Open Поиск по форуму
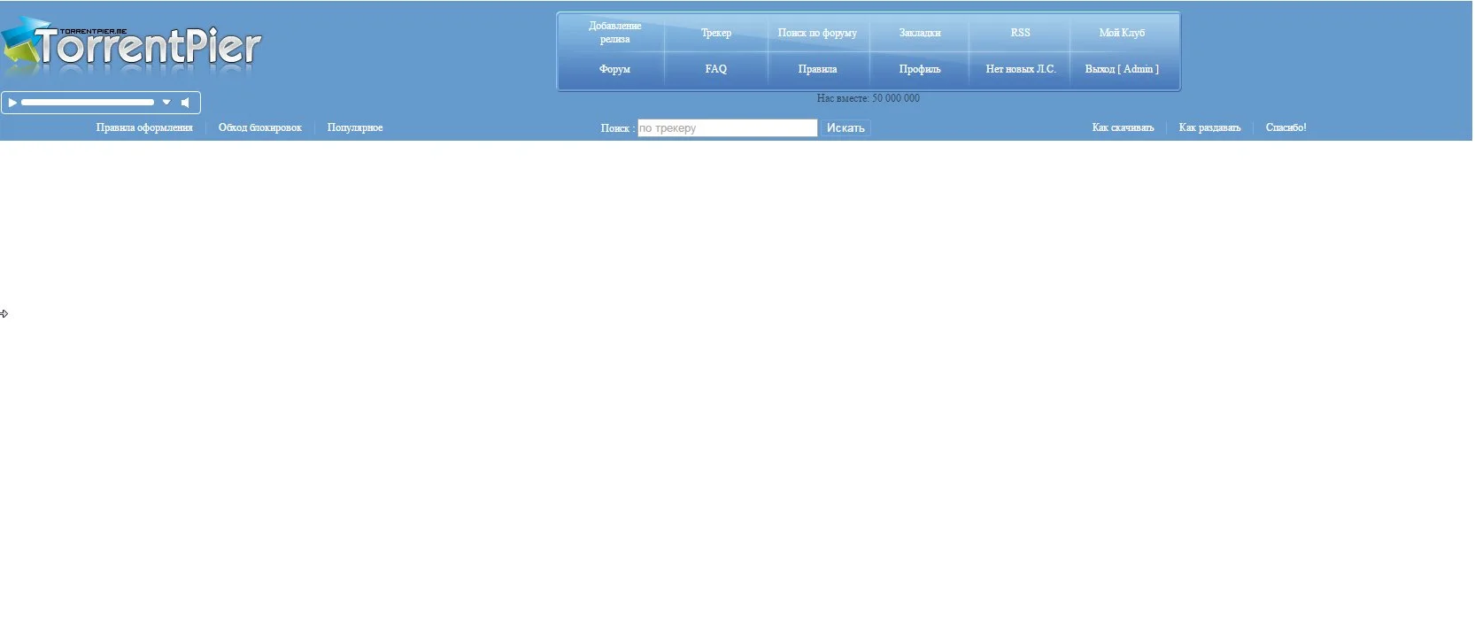Viewport: 1475px width, 631px height. 817,33
